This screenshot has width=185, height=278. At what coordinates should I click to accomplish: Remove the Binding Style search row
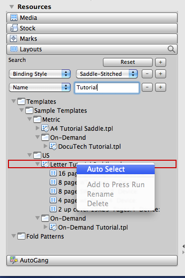pos(147,74)
